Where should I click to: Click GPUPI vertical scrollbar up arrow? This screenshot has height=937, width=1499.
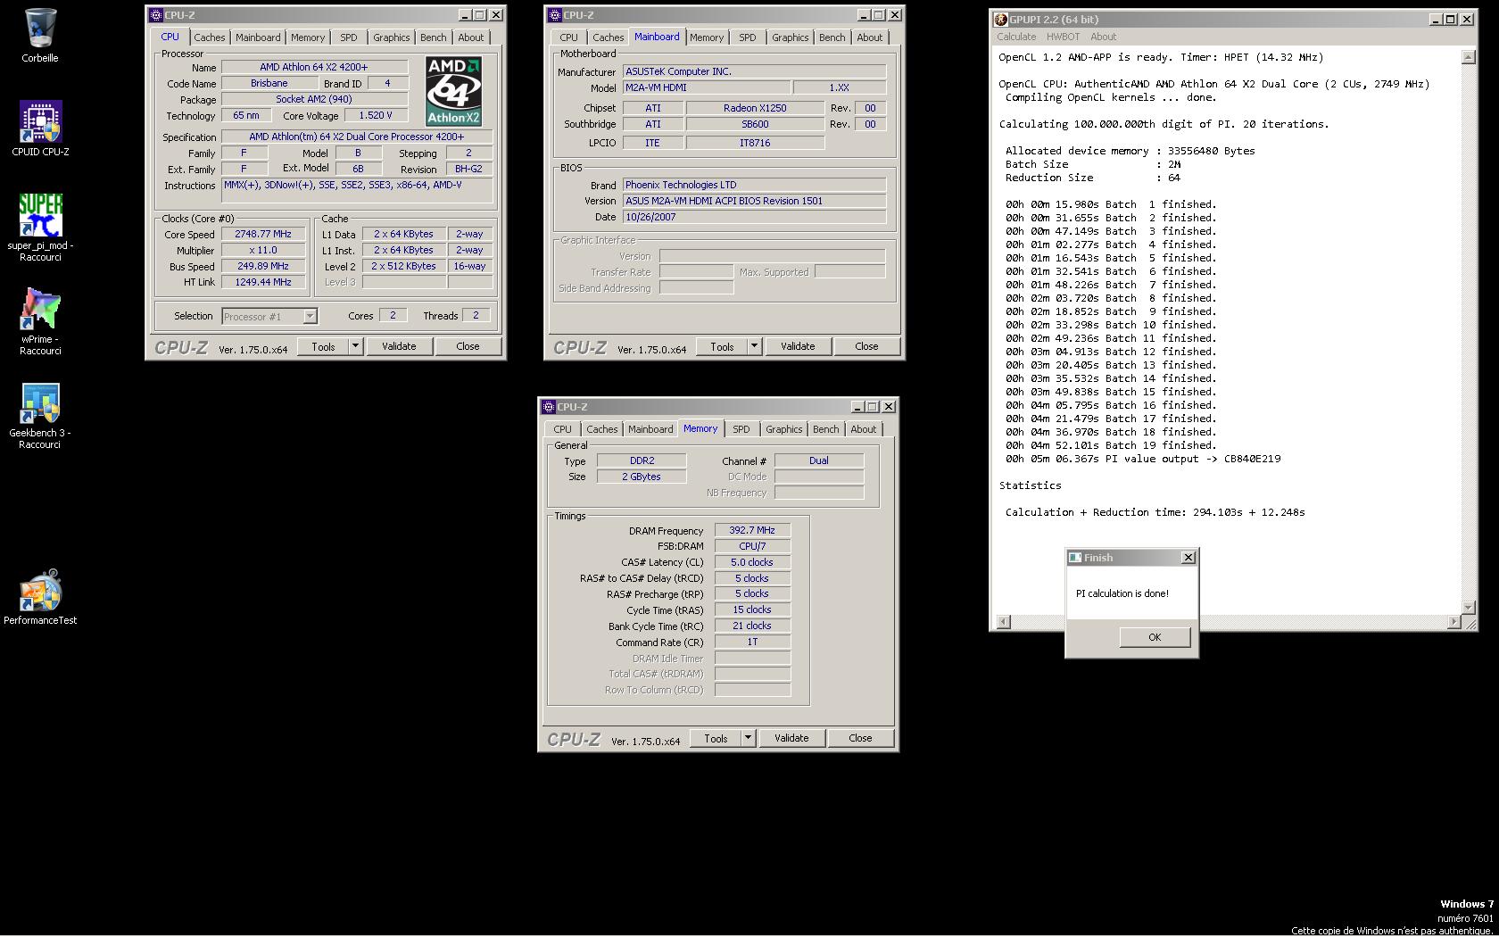tap(1468, 57)
